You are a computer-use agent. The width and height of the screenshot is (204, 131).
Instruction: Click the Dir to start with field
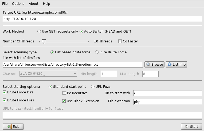[x=168, y=93]
